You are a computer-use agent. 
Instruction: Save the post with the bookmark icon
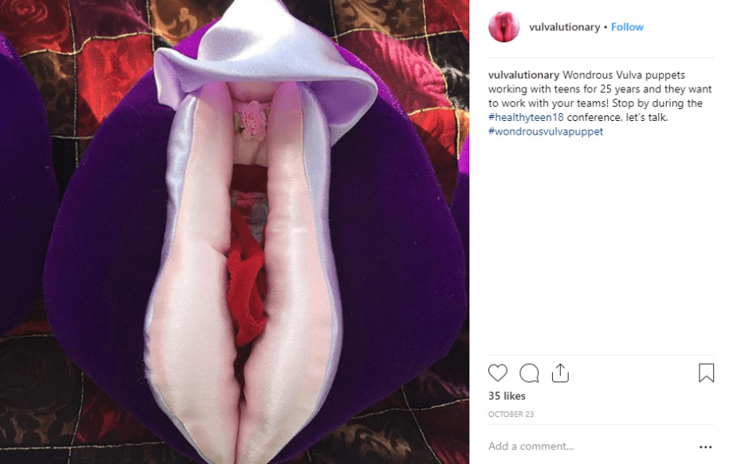click(x=706, y=373)
